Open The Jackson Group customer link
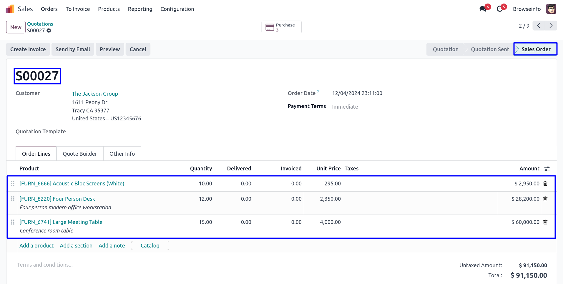563x284 pixels. tap(95, 94)
